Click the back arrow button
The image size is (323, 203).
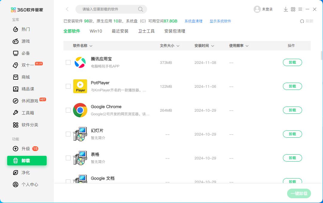click(67, 9)
